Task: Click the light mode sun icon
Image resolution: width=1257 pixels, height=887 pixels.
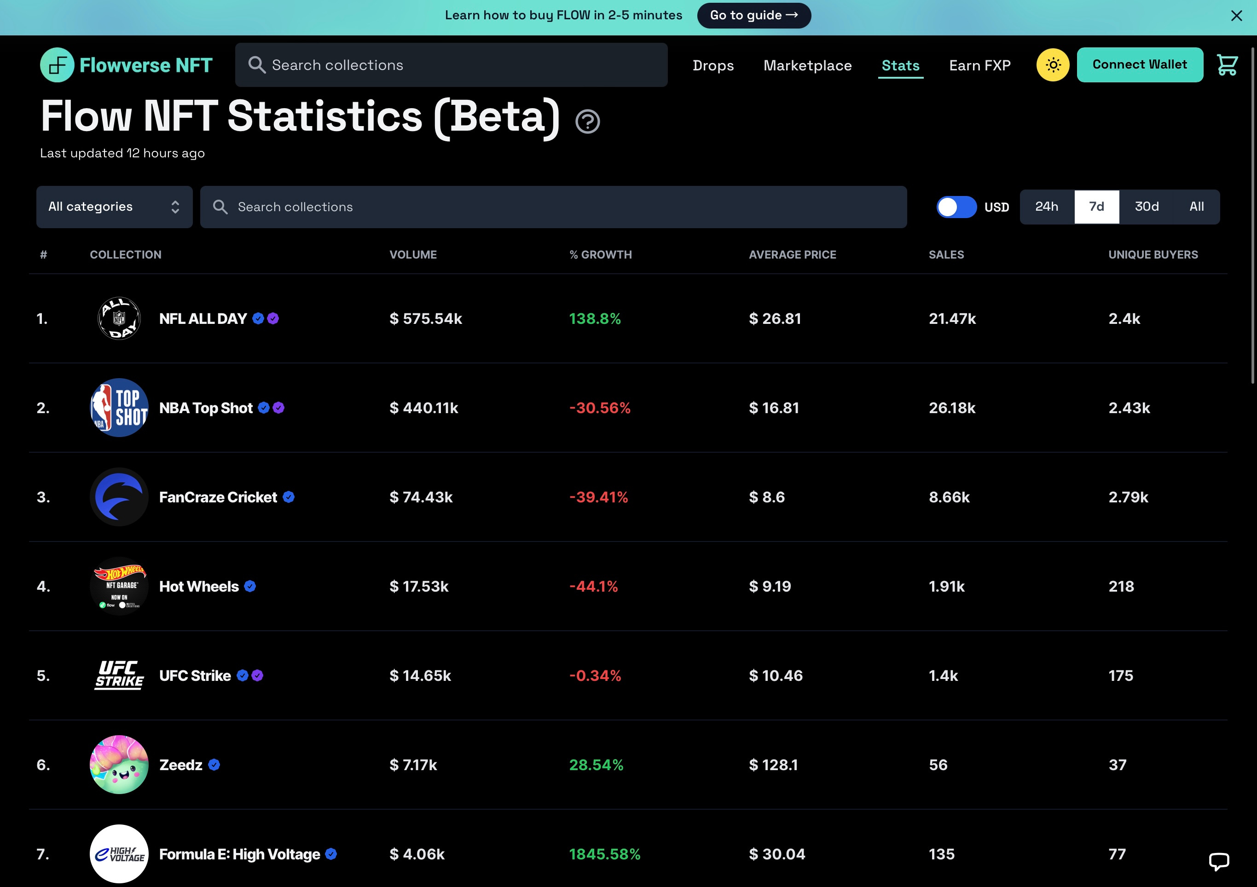Action: click(1052, 65)
